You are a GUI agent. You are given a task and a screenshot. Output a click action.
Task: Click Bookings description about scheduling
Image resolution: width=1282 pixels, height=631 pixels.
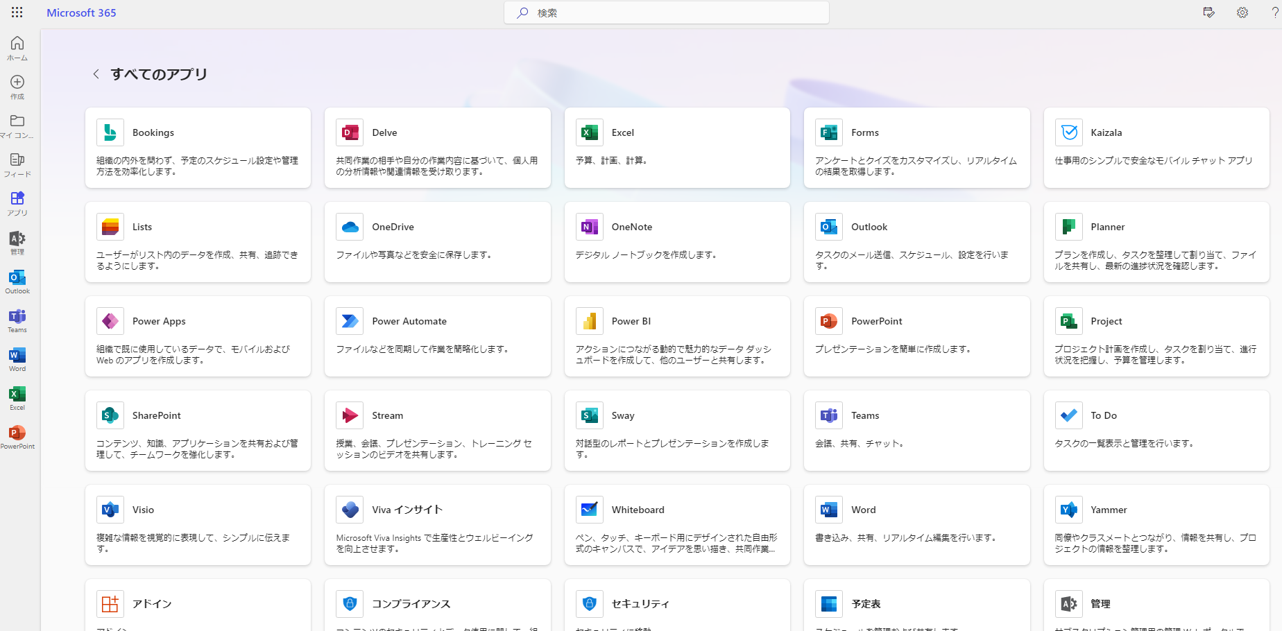pyautogui.click(x=198, y=166)
